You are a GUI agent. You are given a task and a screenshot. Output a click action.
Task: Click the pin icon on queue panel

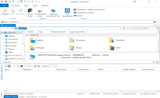2,94
